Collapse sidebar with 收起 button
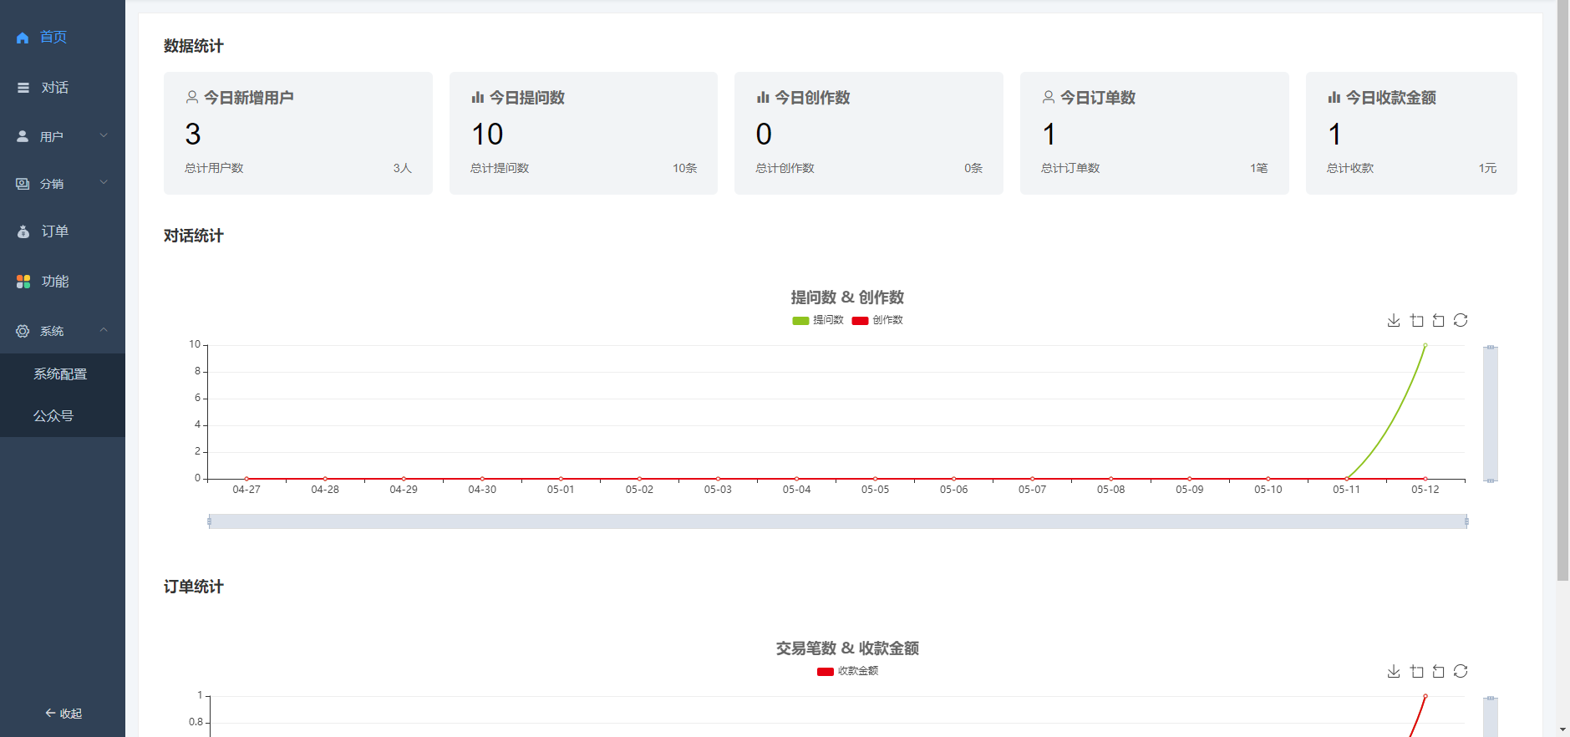Screen dimensions: 1570x737 tap(64, 714)
